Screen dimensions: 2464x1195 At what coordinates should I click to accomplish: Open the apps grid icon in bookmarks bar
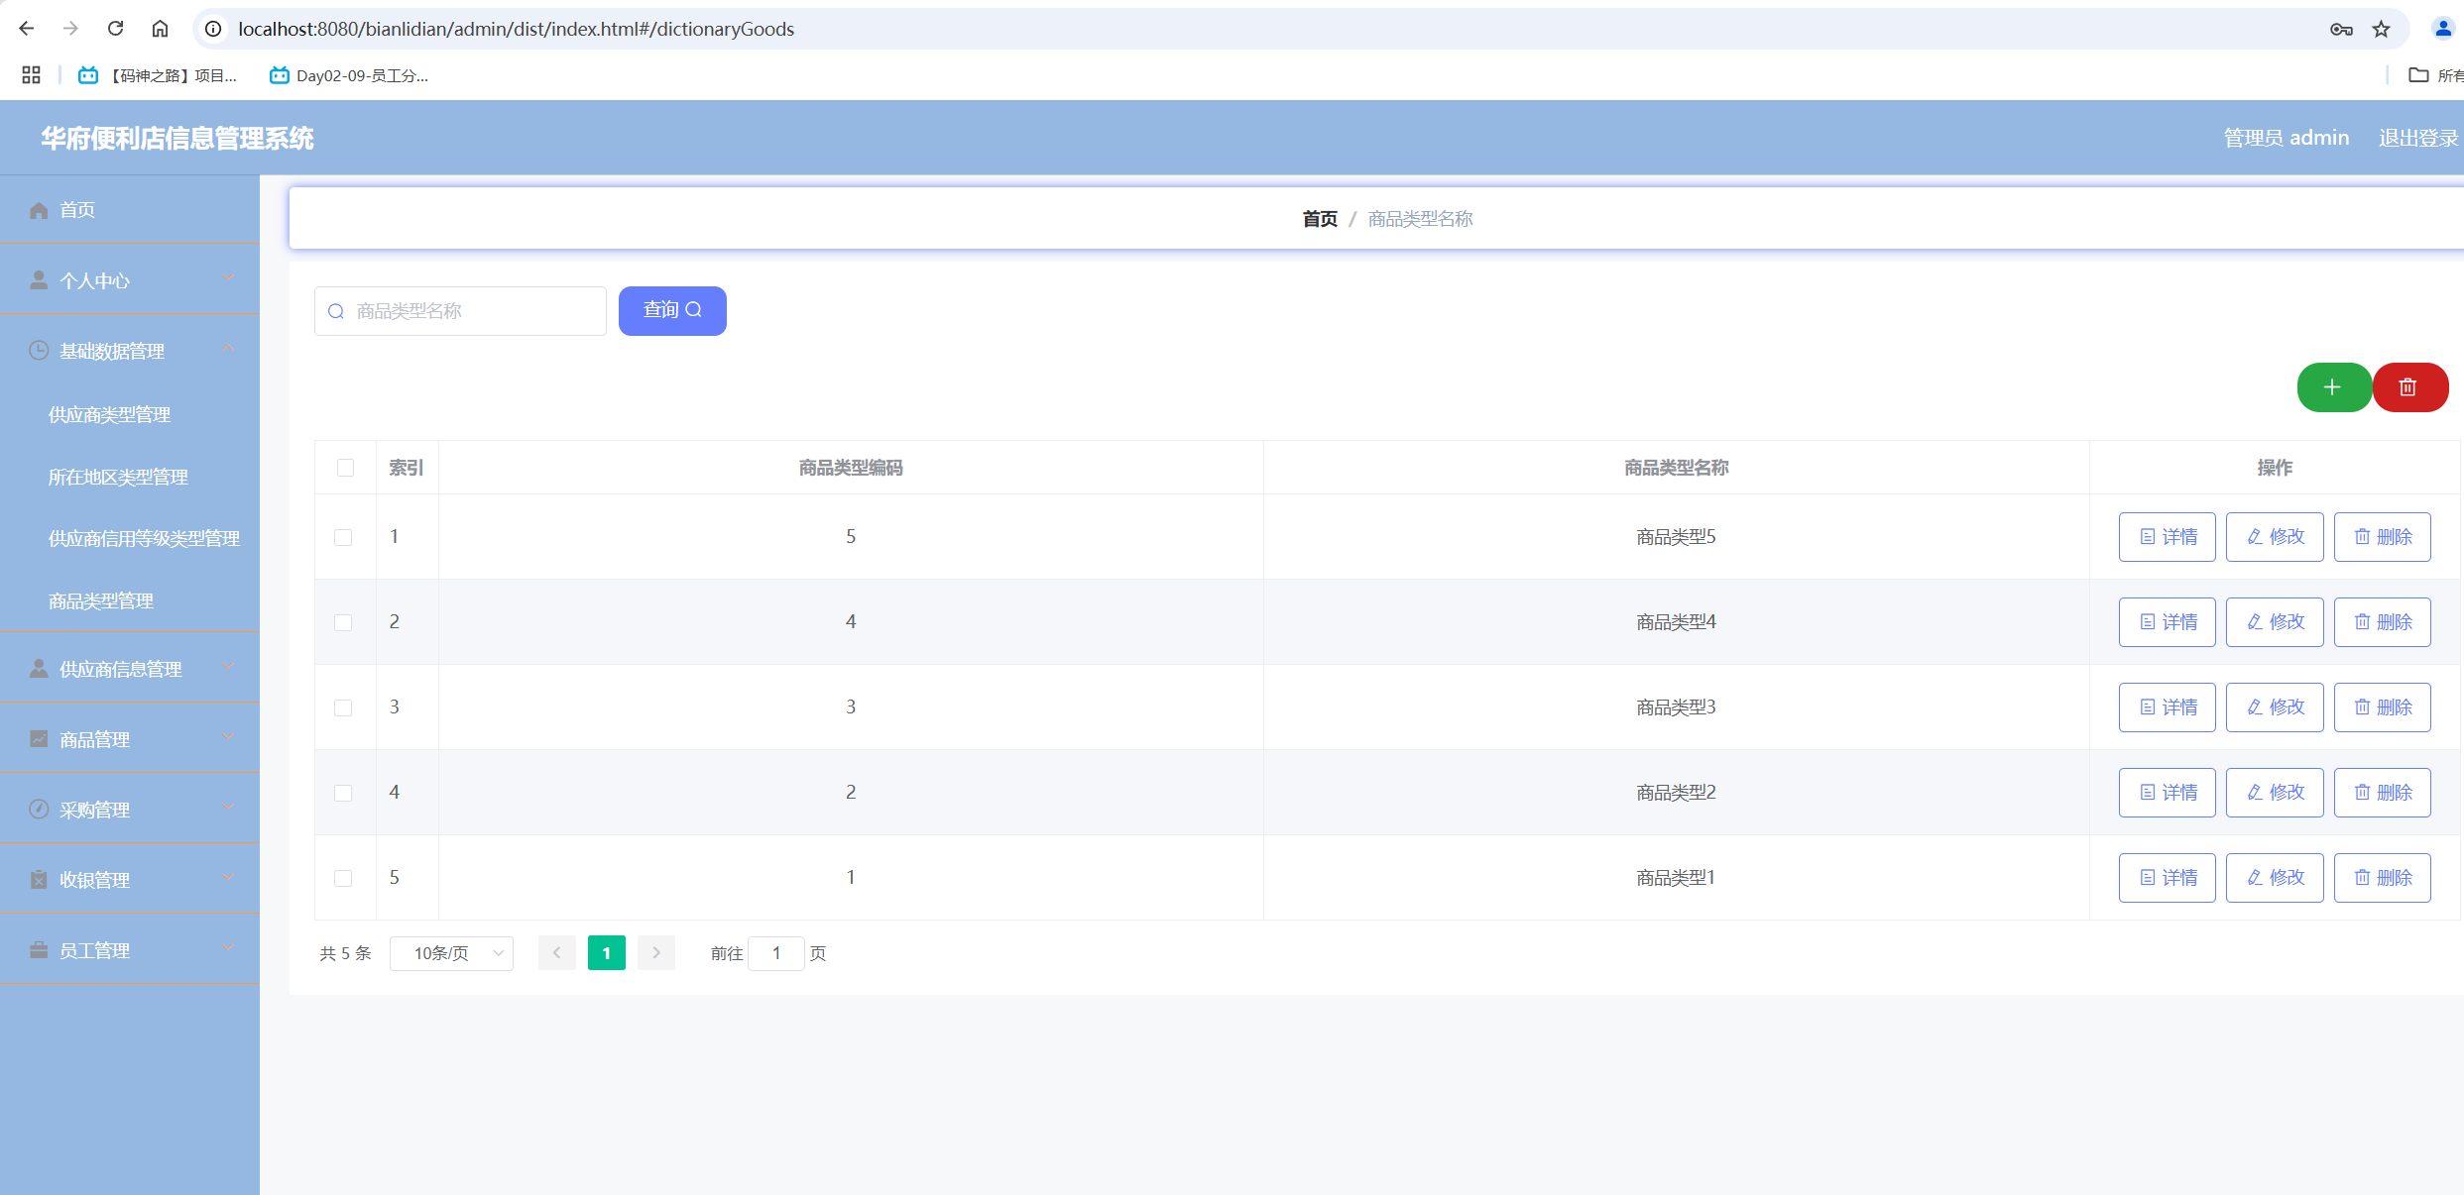(31, 75)
